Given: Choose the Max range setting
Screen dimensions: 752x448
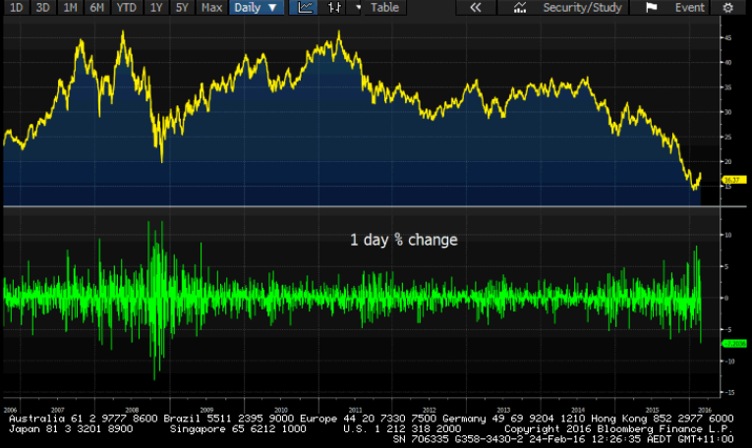Looking at the screenshot, I should [x=211, y=8].
